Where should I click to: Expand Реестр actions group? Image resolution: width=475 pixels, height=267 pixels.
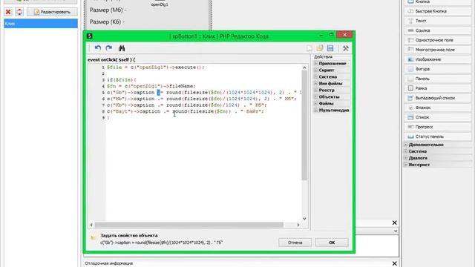tap(315, 90)
